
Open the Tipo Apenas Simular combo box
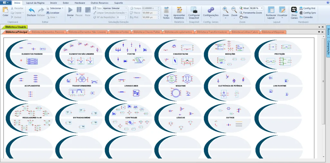(x=115, y=8)
